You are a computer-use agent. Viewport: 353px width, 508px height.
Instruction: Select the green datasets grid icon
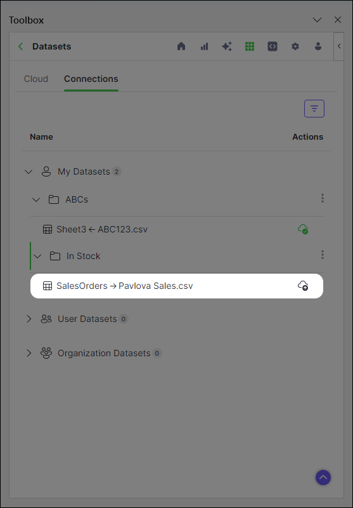250,46
